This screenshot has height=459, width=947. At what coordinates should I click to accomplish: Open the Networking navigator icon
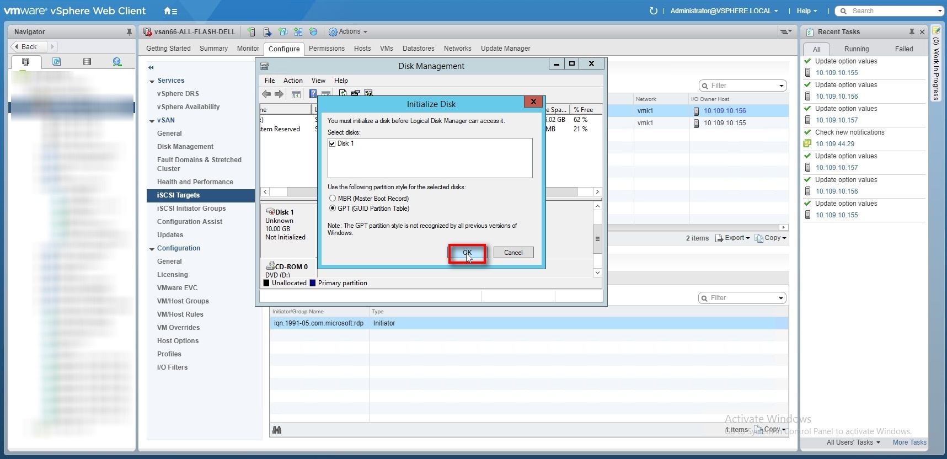point(117,62)
